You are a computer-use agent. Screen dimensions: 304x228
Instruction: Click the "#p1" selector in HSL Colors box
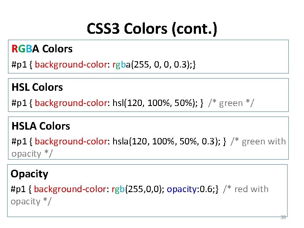pyautogui.click(x=19, y=103)
